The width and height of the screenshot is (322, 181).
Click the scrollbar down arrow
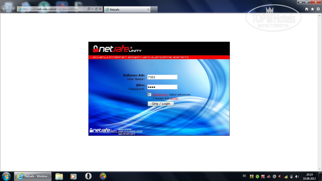point(320,169)
